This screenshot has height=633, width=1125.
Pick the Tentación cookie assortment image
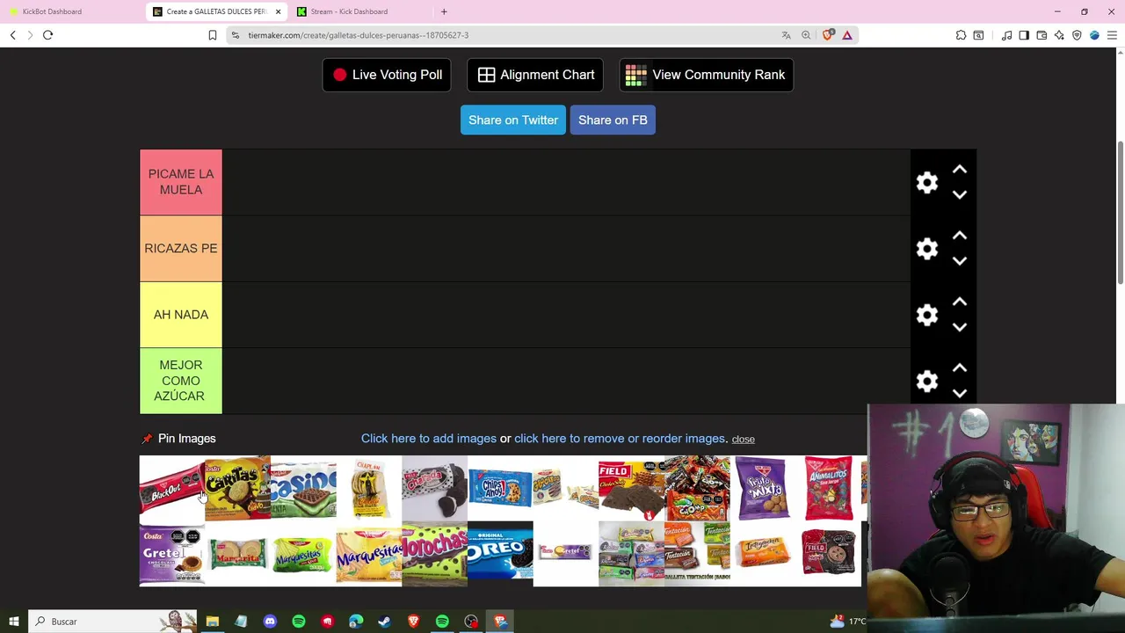tap(697, 554)
